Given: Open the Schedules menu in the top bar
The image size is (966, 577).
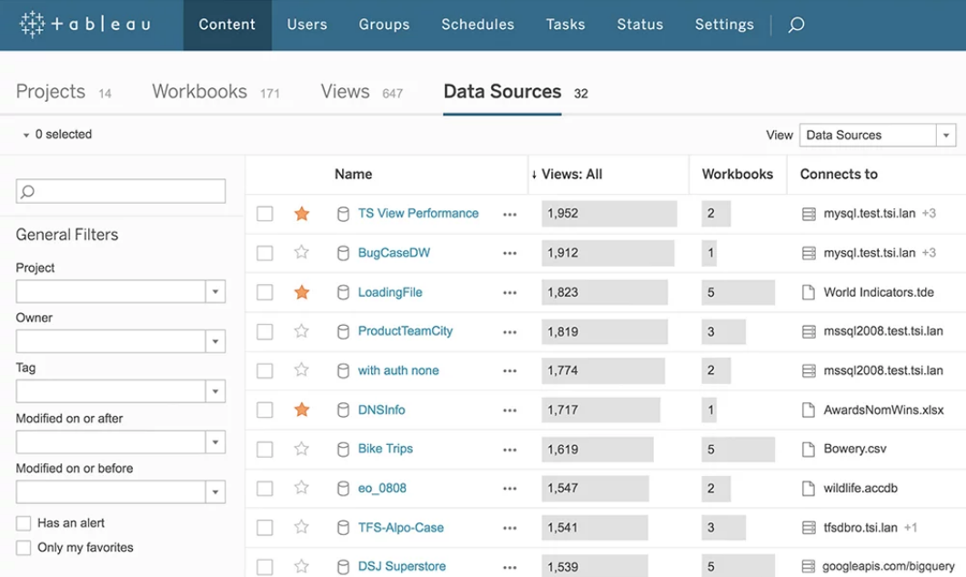Looking at the screenshot, I should pyautogui.click(x=478, y=25).
